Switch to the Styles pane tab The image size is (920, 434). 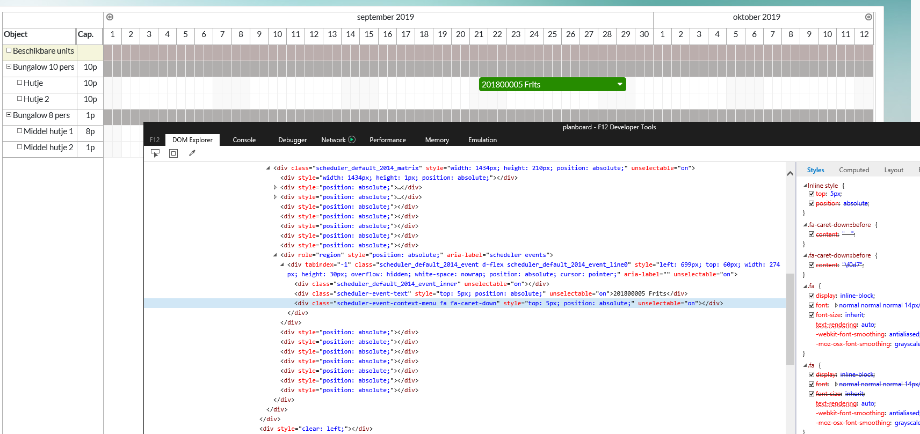(815, 170)
